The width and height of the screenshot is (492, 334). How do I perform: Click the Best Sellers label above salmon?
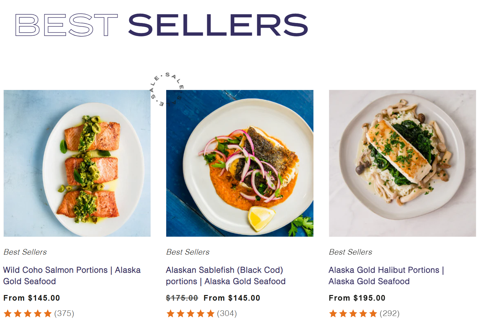coord(25,252)
